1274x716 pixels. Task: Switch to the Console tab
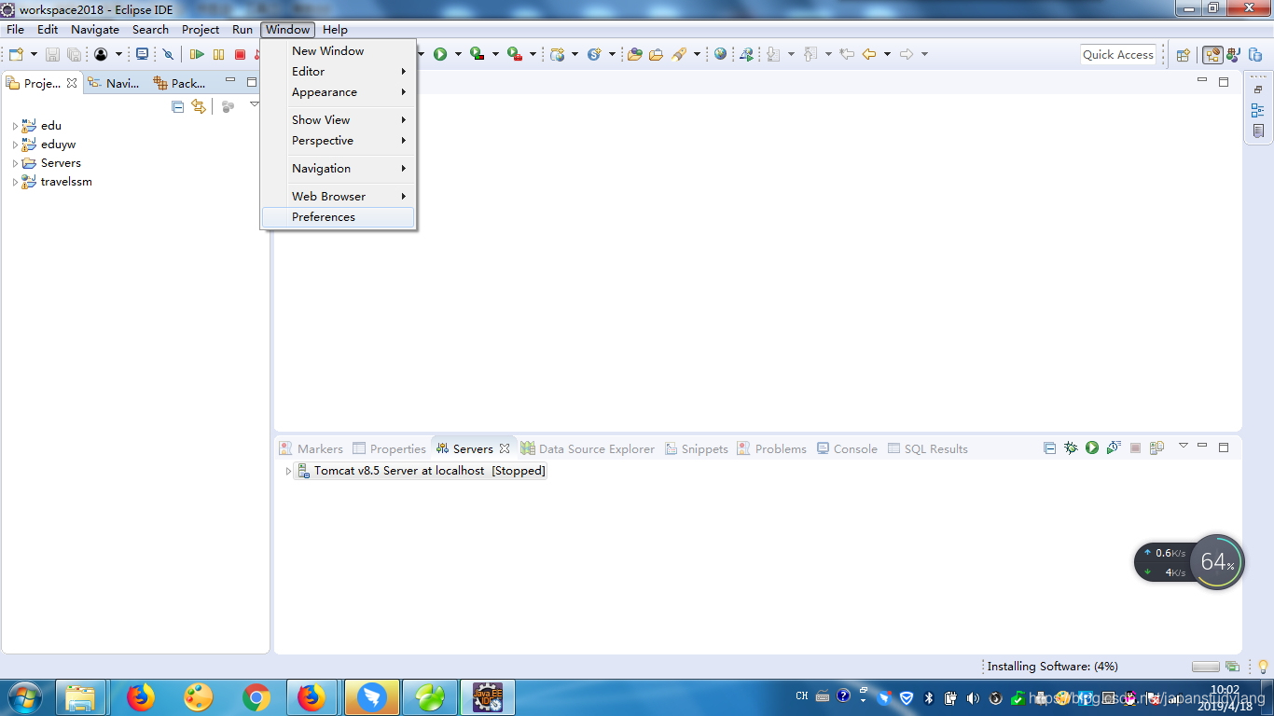(855, 448)
